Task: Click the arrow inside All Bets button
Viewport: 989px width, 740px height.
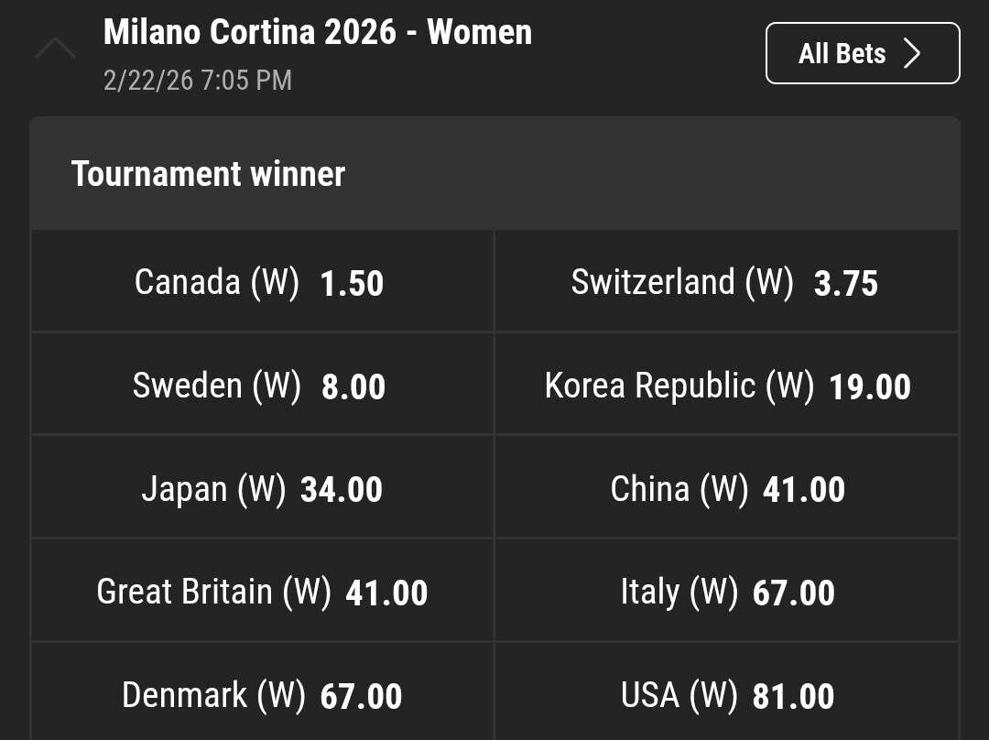Action: click(x=911, y=54)
